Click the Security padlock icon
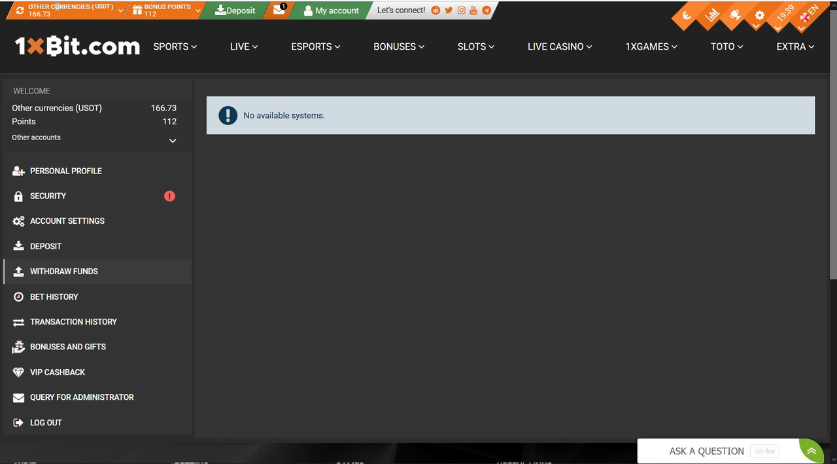 click(18, 196)
